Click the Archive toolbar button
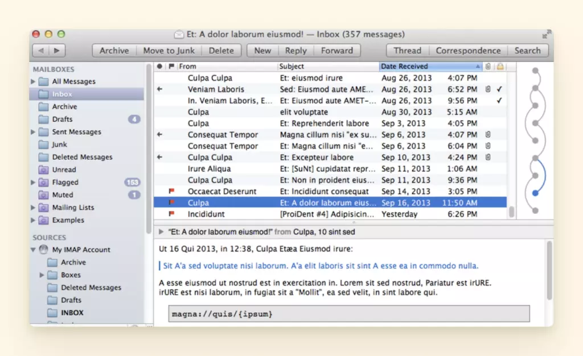This screenshot has width=583, height=356. point(114,51)
